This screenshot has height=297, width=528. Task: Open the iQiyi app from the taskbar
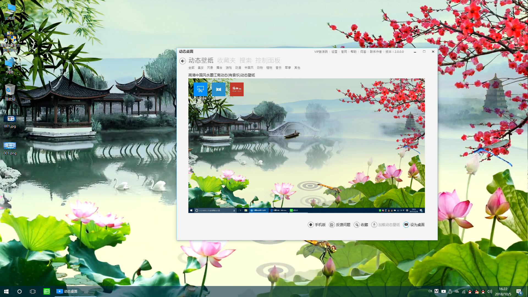point(46,291)
